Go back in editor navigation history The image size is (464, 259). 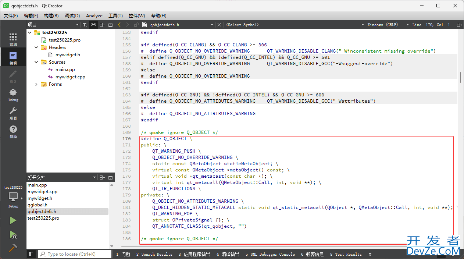click(119, 25)
